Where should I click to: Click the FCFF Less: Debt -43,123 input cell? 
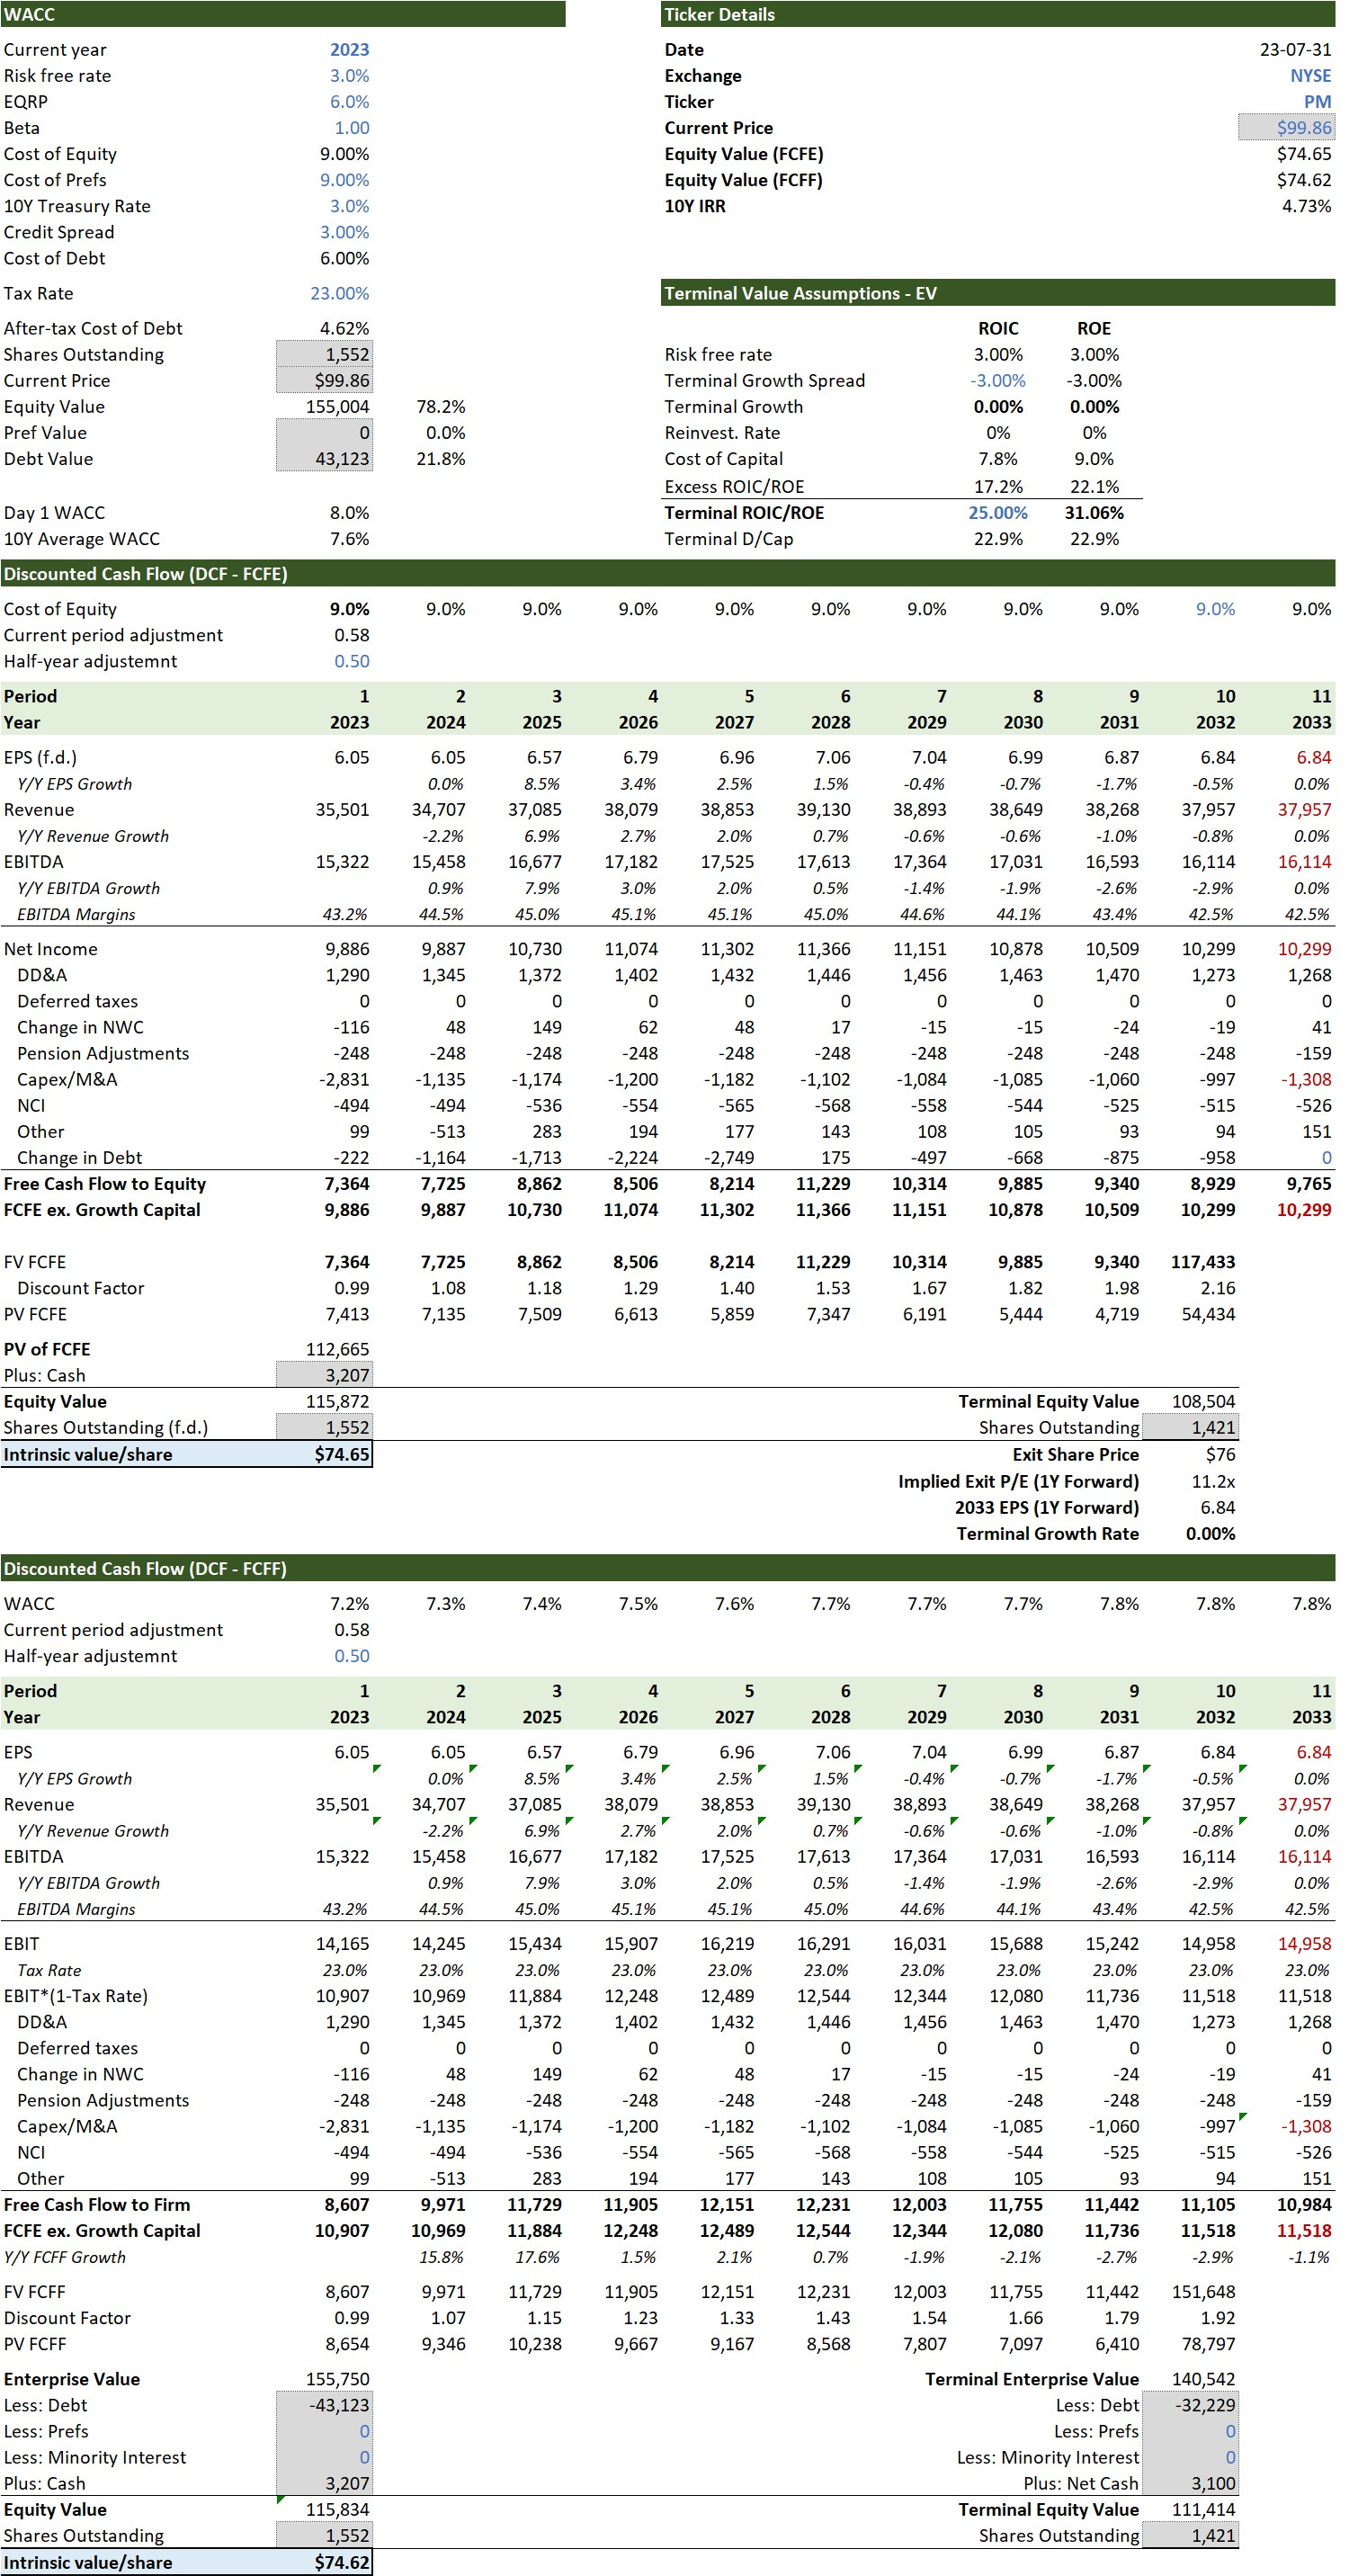(x=324, y=2406)
